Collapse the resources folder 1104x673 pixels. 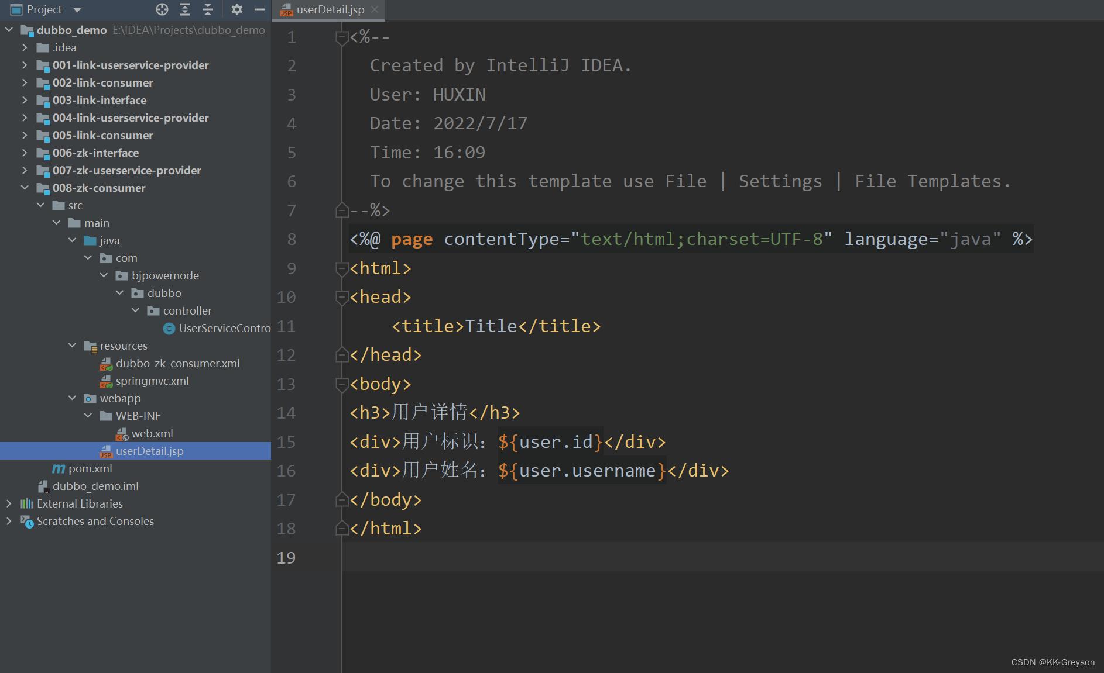(72, 346)
